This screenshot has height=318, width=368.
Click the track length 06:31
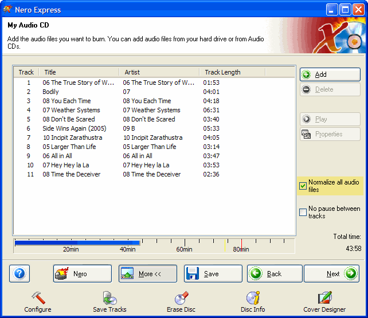[211, 110]
